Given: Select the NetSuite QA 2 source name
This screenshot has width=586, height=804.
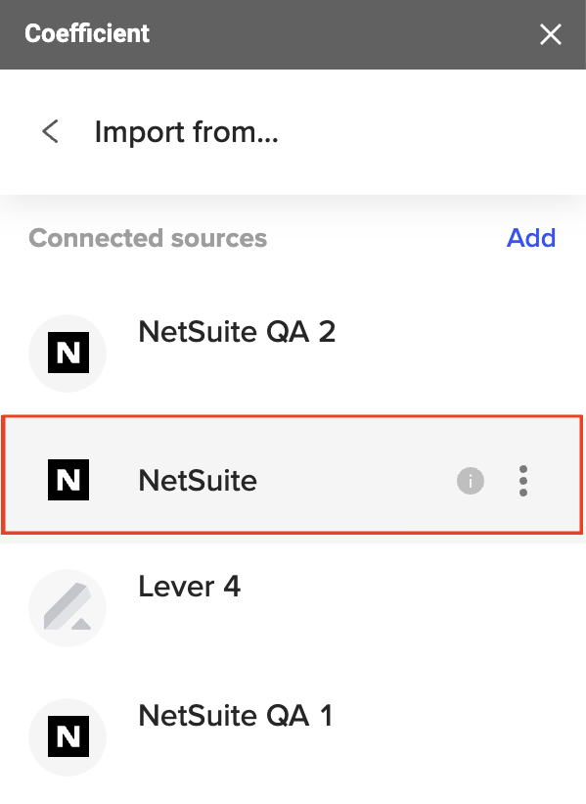Looking at the screenshot, I should pyautogui.click(x=237, y=332).
